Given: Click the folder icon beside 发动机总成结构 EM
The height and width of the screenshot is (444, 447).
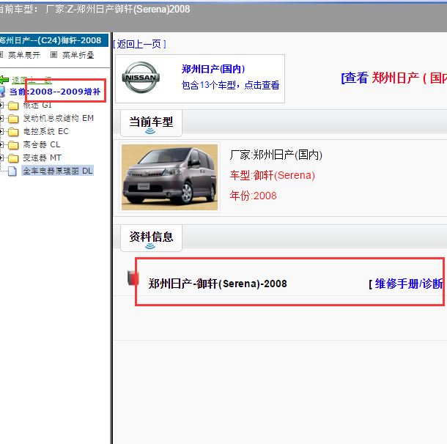Looking at the screenshot, I should pyautogui.click(x=13, y=119).
